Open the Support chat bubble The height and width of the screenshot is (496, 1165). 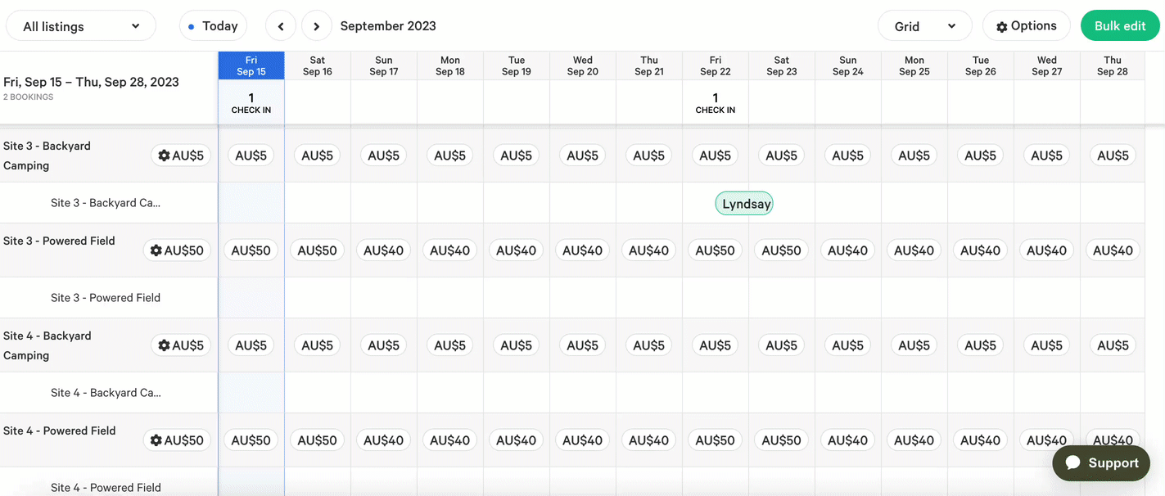[1101, 463]
